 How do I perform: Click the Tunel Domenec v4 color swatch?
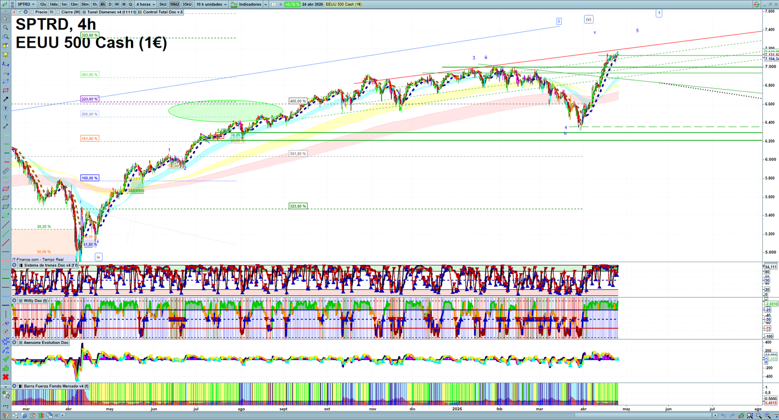pos(84,12)
